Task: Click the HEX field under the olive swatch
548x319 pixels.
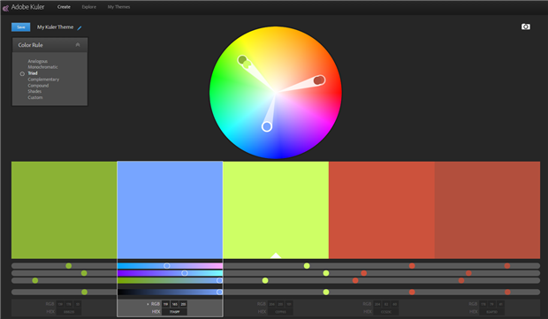Action: coord(69,312)
